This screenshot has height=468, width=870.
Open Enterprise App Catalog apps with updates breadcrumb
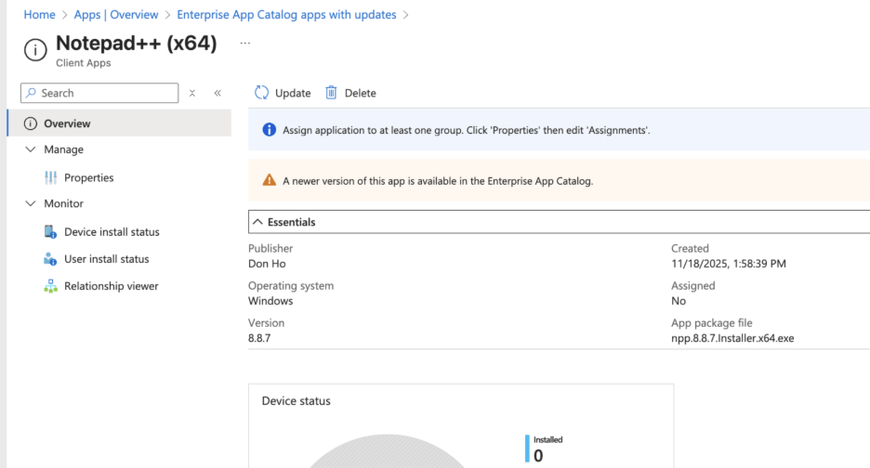286,15
